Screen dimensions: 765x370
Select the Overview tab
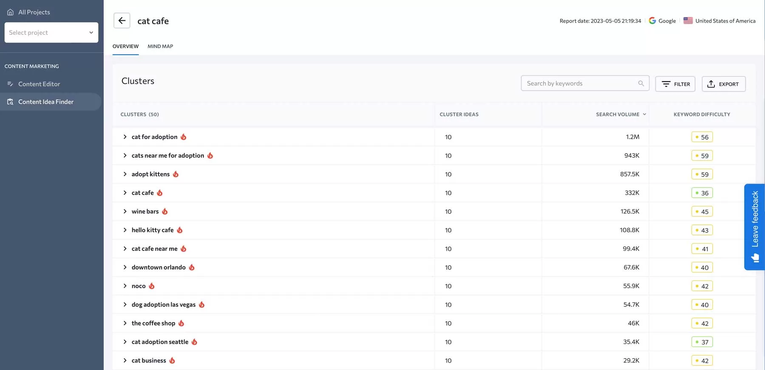[125, 46]
